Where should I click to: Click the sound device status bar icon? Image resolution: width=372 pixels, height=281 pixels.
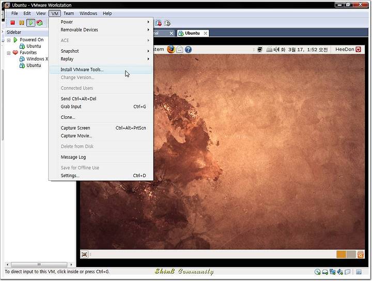click(x=340, y=272)
